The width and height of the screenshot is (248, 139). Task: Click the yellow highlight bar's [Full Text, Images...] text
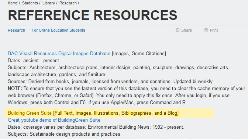[x=116, y=113]
